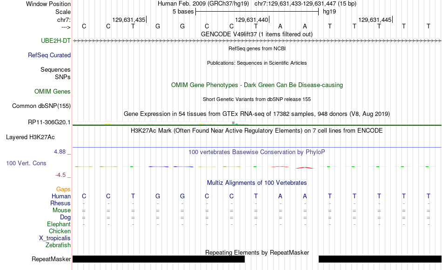The height and width of the screenshot is (270, 442).
Task: Click 100 vertebrates Basewise Conservation title
Action: click(257, 152)
